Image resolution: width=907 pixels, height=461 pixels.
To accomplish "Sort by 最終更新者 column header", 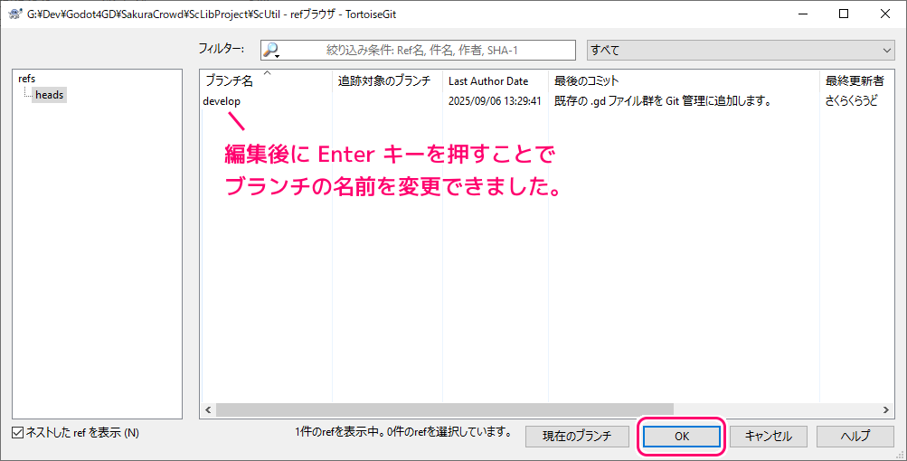I will pyautogui.click(x=856, y=81).
